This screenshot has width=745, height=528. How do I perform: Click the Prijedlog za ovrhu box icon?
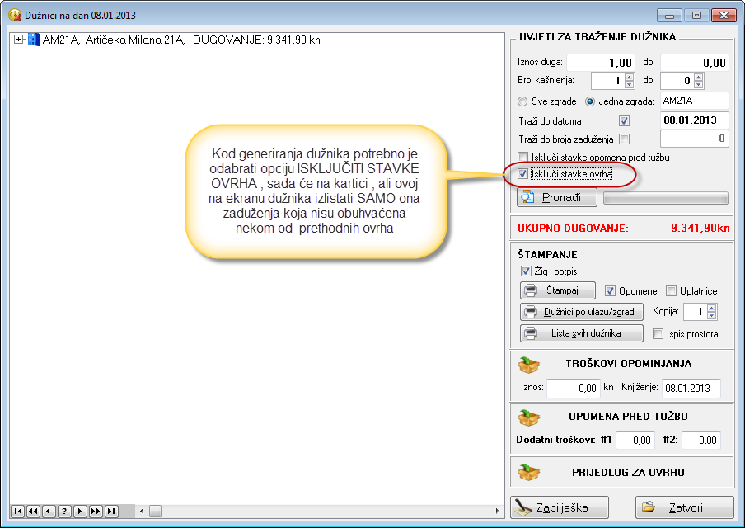pos(529,472)
